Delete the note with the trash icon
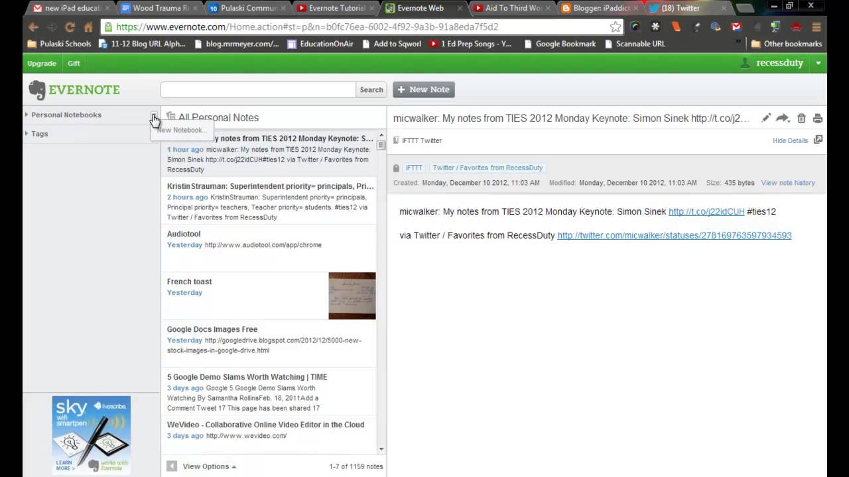The width and height of the screenshot is (849, 477). [x=801, y=118]
